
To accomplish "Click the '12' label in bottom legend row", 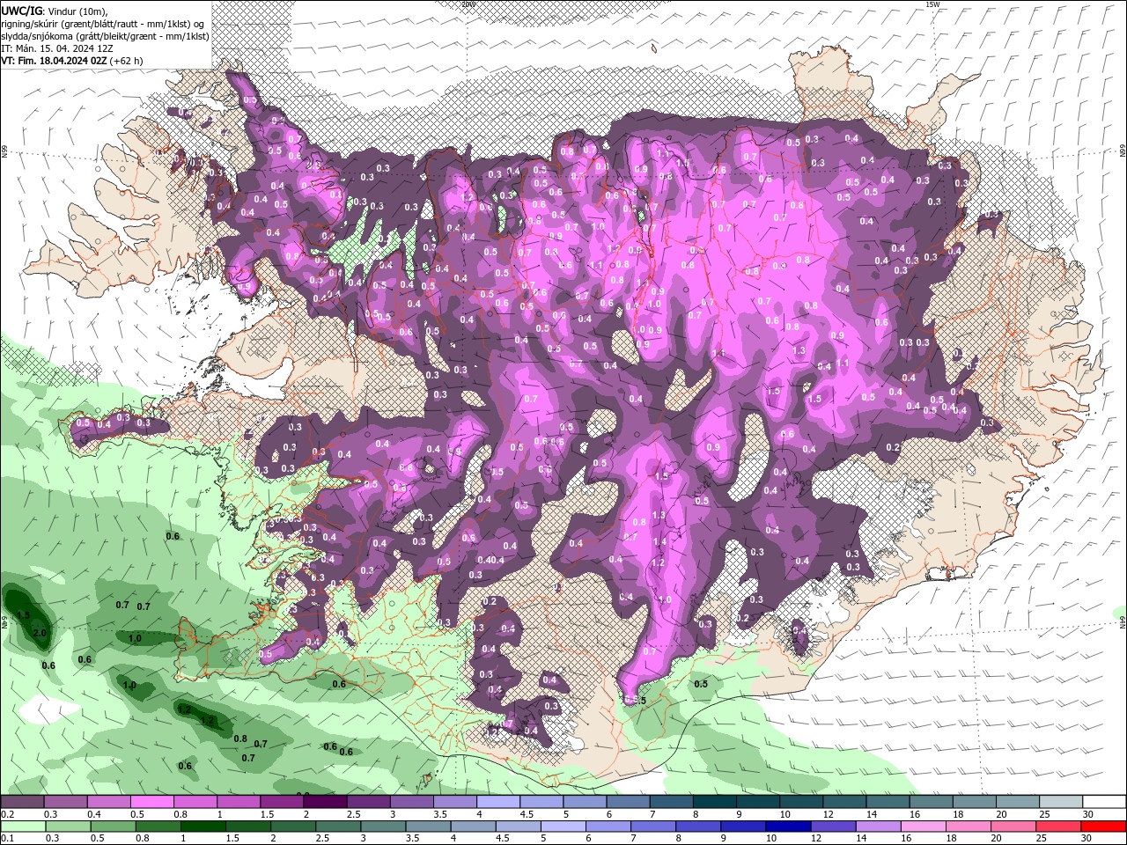I will (818, 838).
